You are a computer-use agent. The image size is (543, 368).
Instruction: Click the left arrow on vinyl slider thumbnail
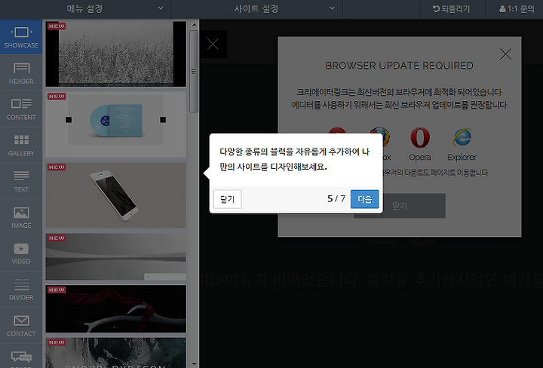69,120
